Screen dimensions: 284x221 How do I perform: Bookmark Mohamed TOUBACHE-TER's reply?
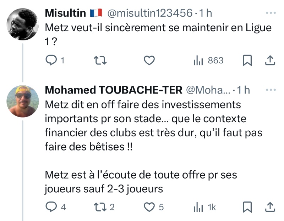click(x=247, y=207)
